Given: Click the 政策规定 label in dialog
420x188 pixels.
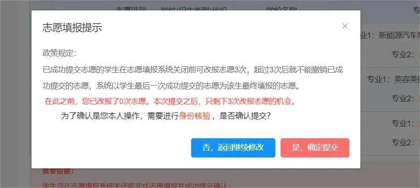Looking at the screenshot, I should pyautogui.click(x=60, y=53).
